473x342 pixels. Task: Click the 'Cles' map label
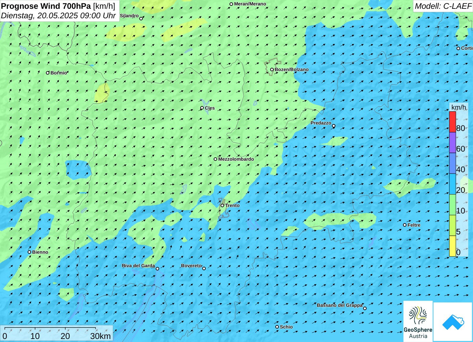(x=209, y=108)
